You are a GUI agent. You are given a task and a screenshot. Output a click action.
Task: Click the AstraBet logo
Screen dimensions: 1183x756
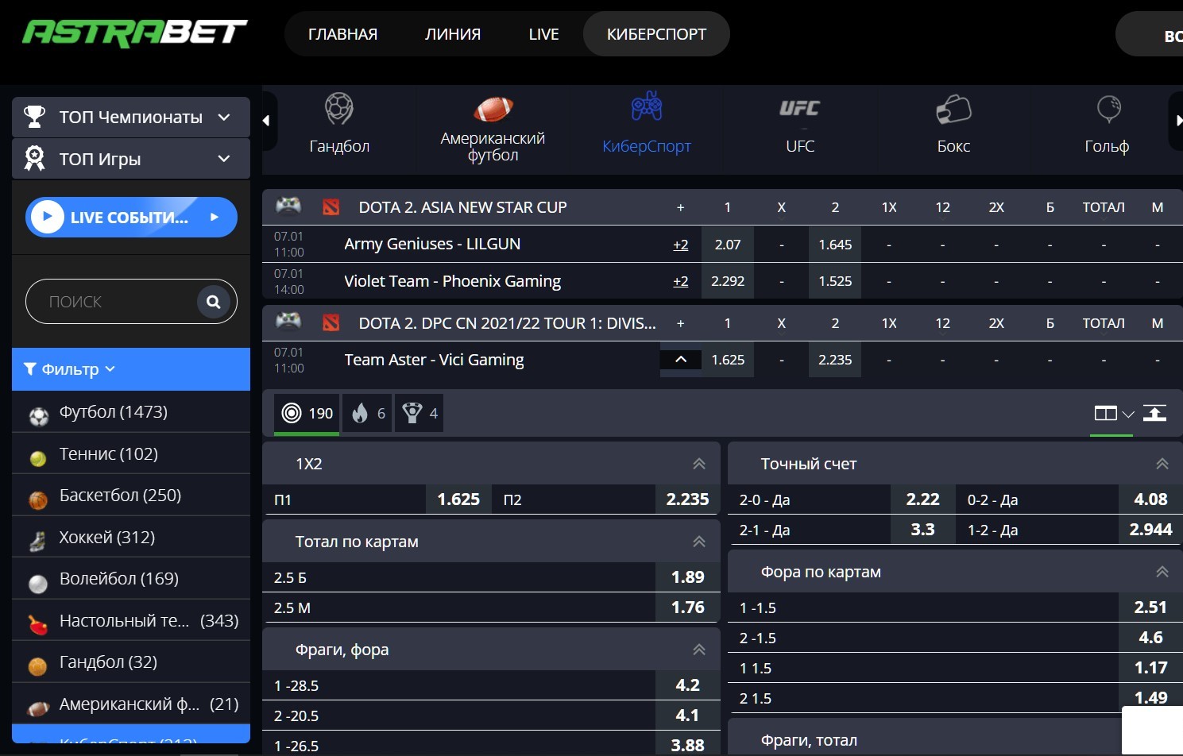[134, 33]
